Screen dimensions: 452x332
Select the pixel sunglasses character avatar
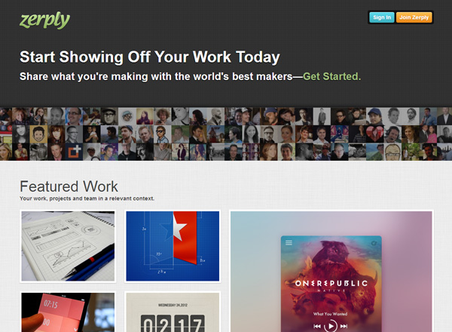(x=162, y=134)
